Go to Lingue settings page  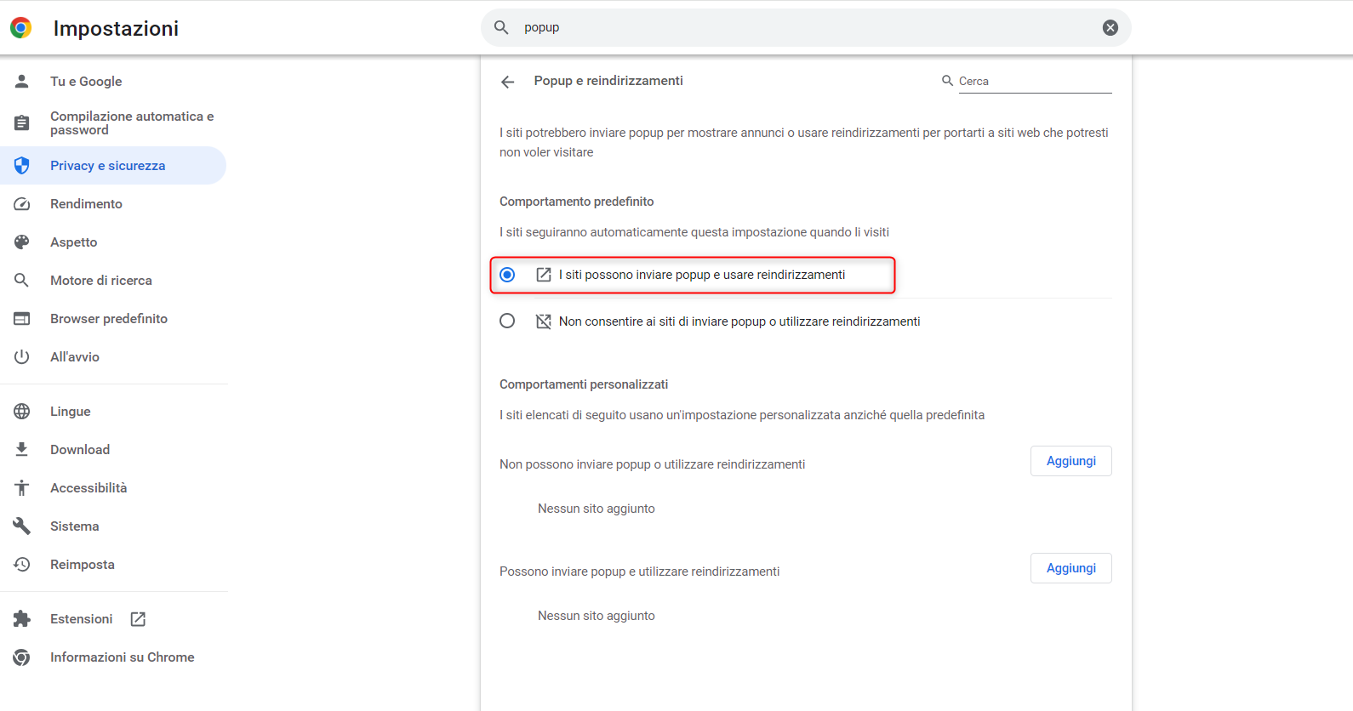tap(70, 412)
